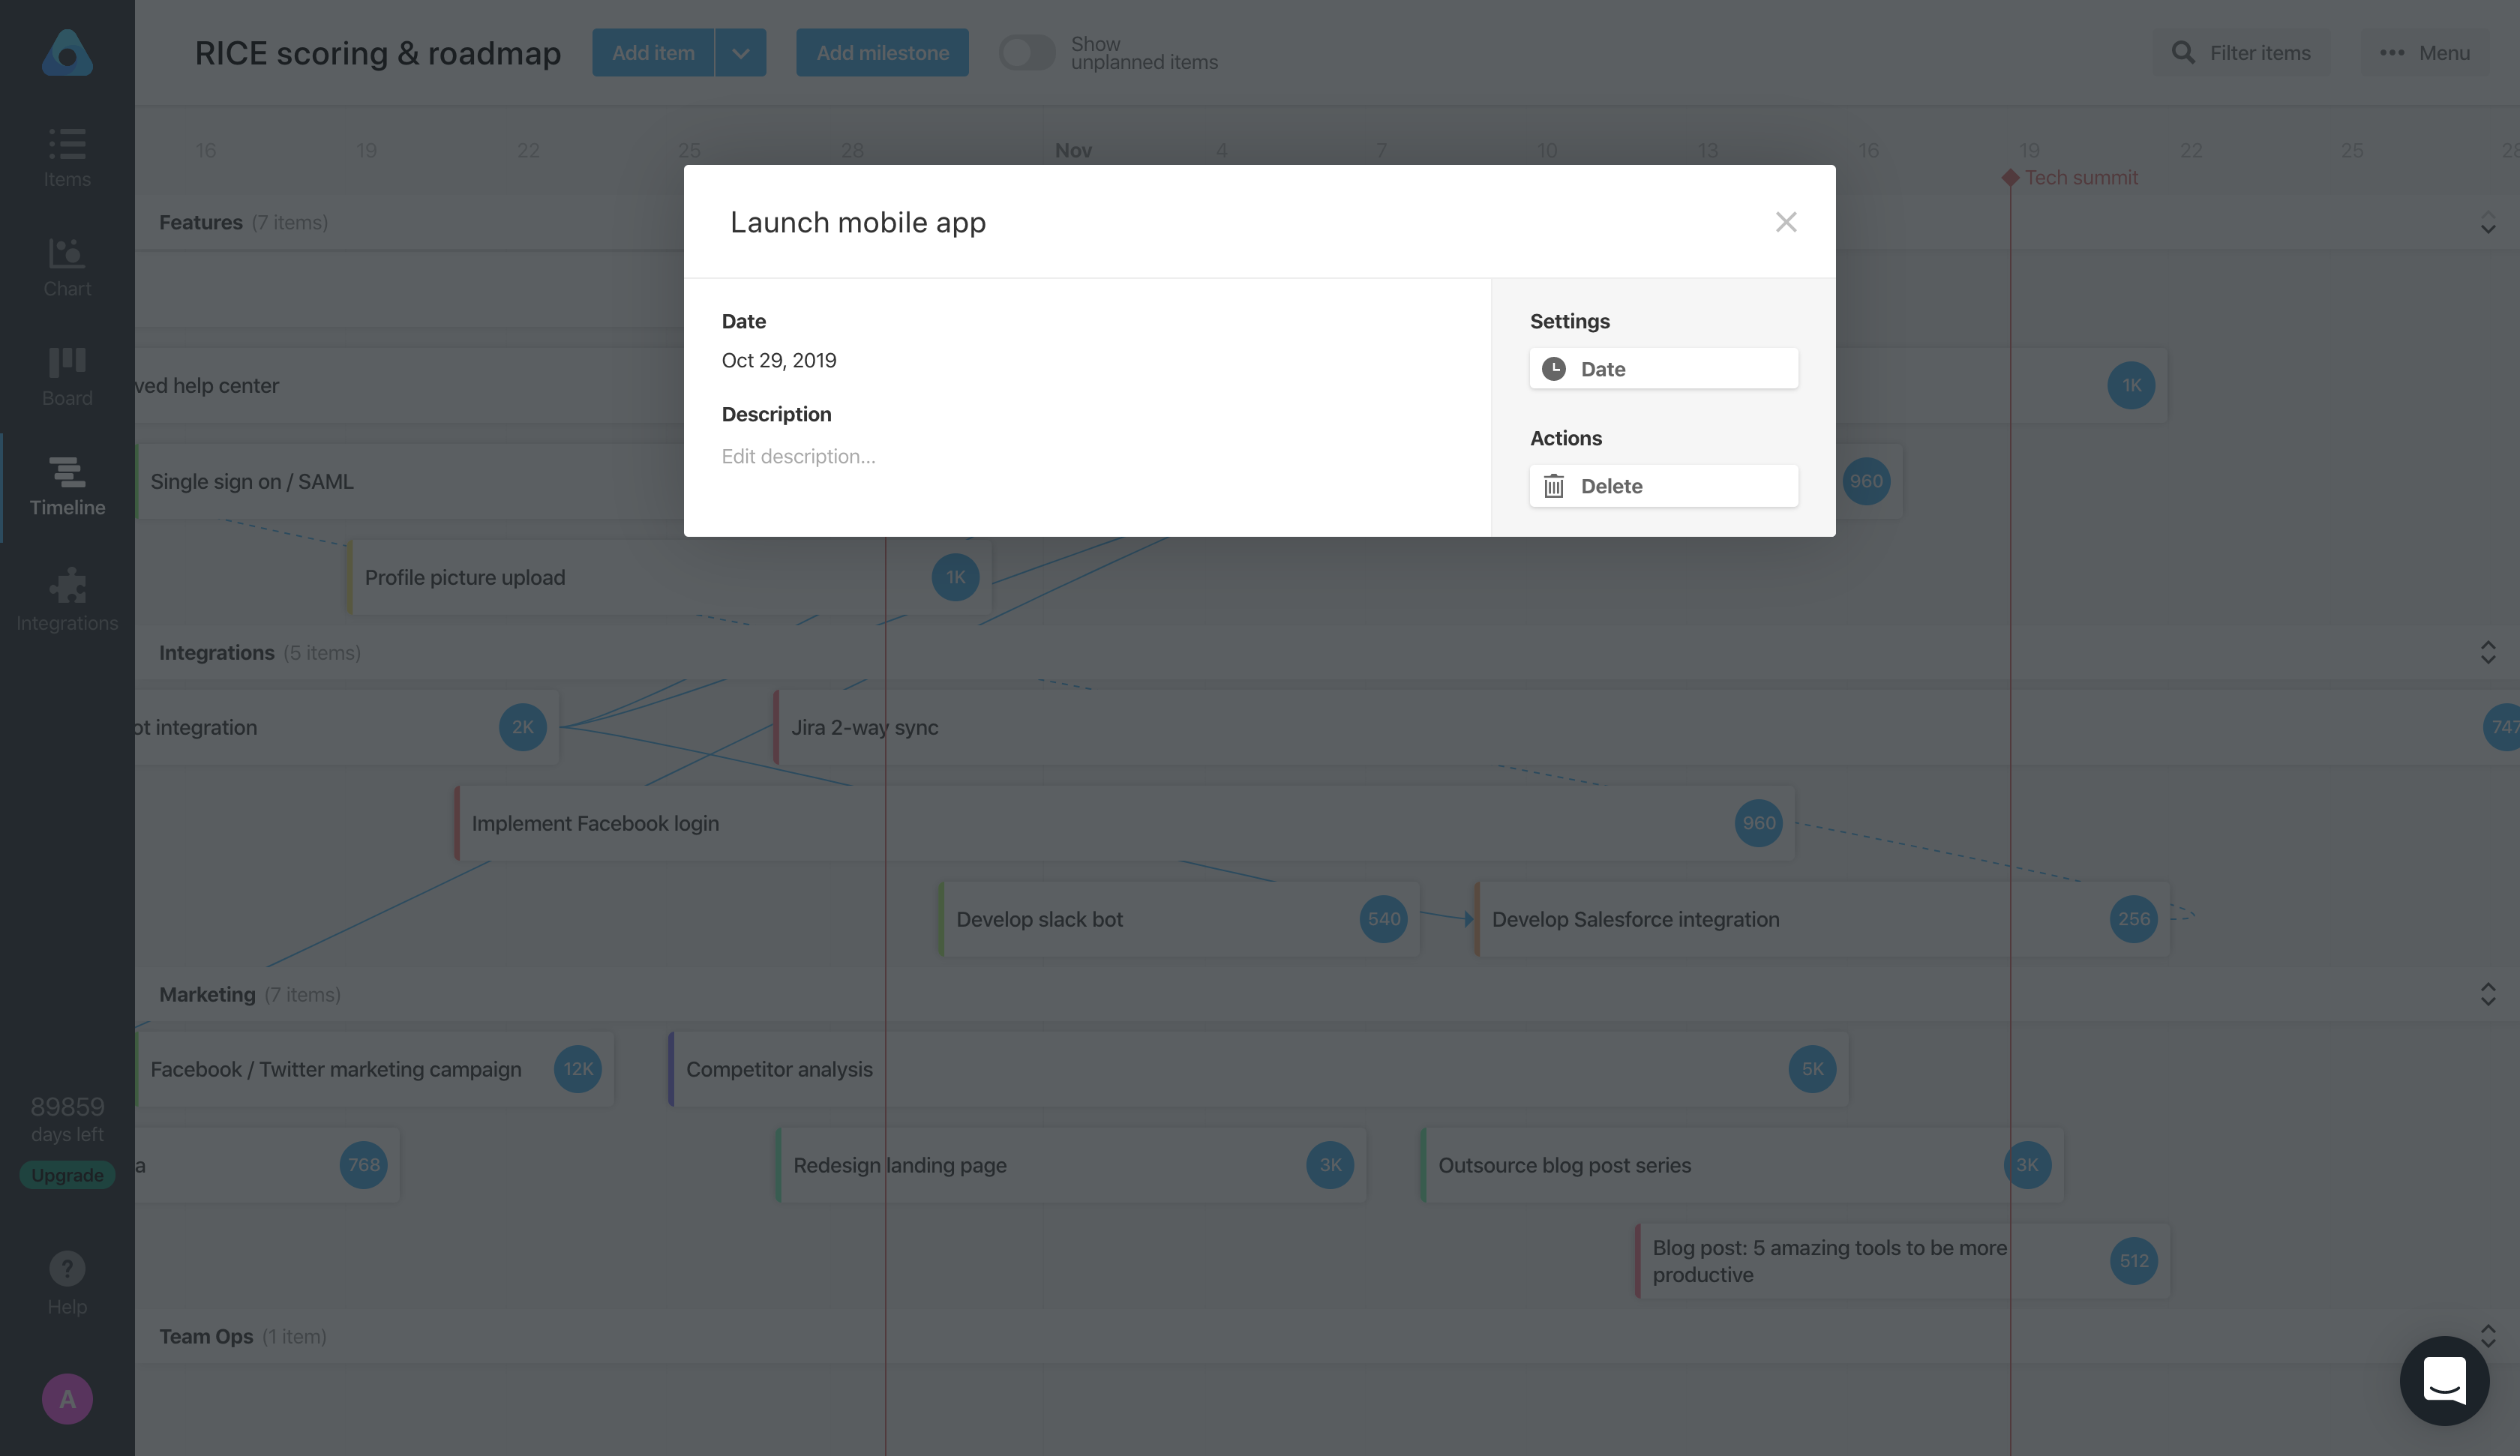Open Filter items
Viewport: 2520px width, 1456px height.
(2242, 52)
